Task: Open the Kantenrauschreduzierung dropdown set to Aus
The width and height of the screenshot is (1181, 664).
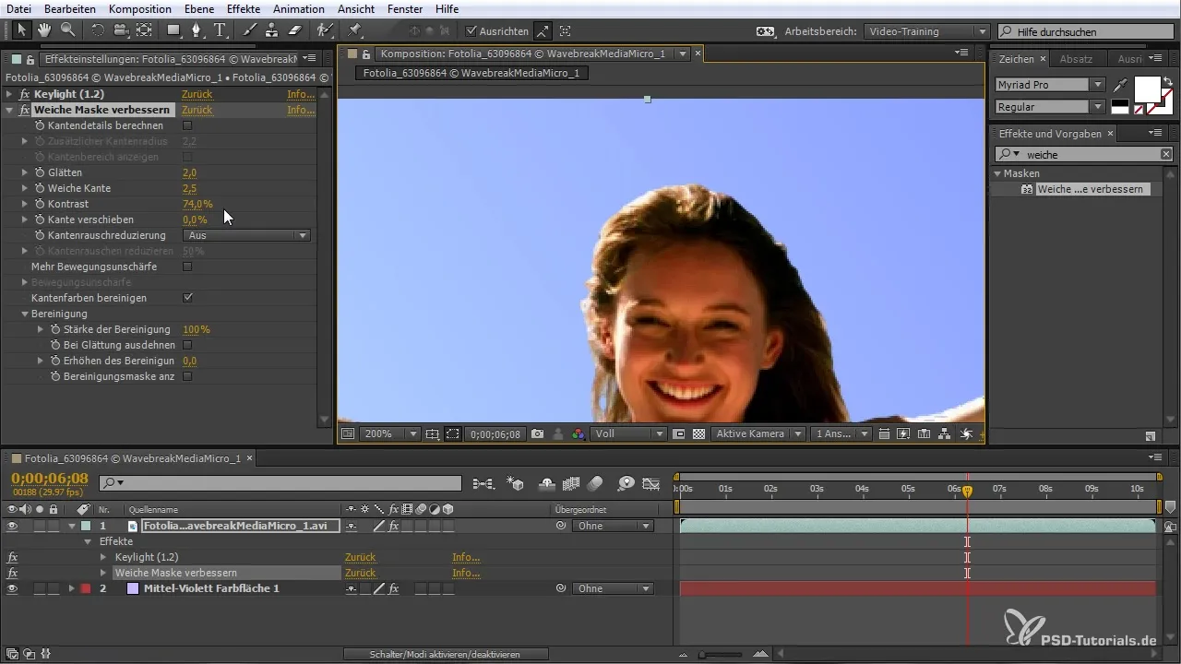Action: pyautogui.click(x=246, y=235)
